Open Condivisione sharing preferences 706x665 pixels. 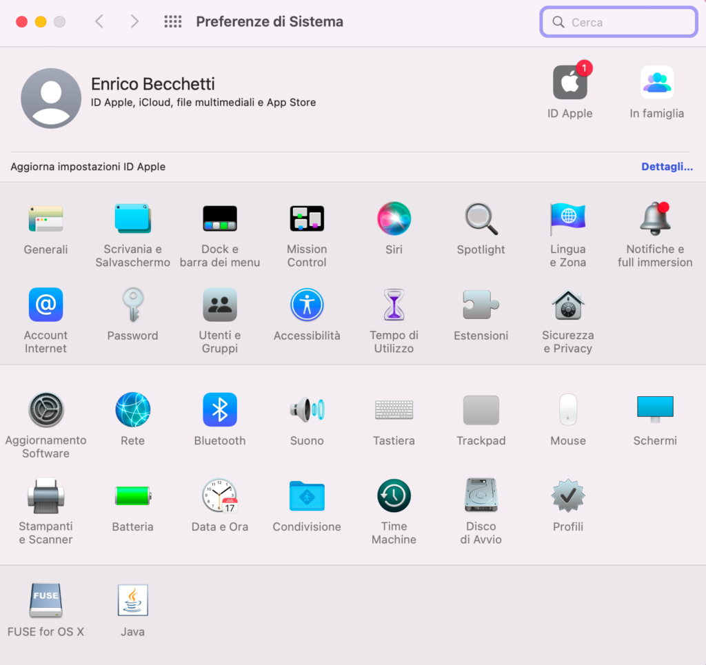click(307, 496)
